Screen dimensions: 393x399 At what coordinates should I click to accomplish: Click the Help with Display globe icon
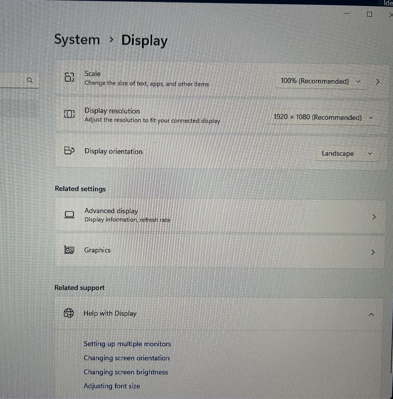[x=69, y=313]
